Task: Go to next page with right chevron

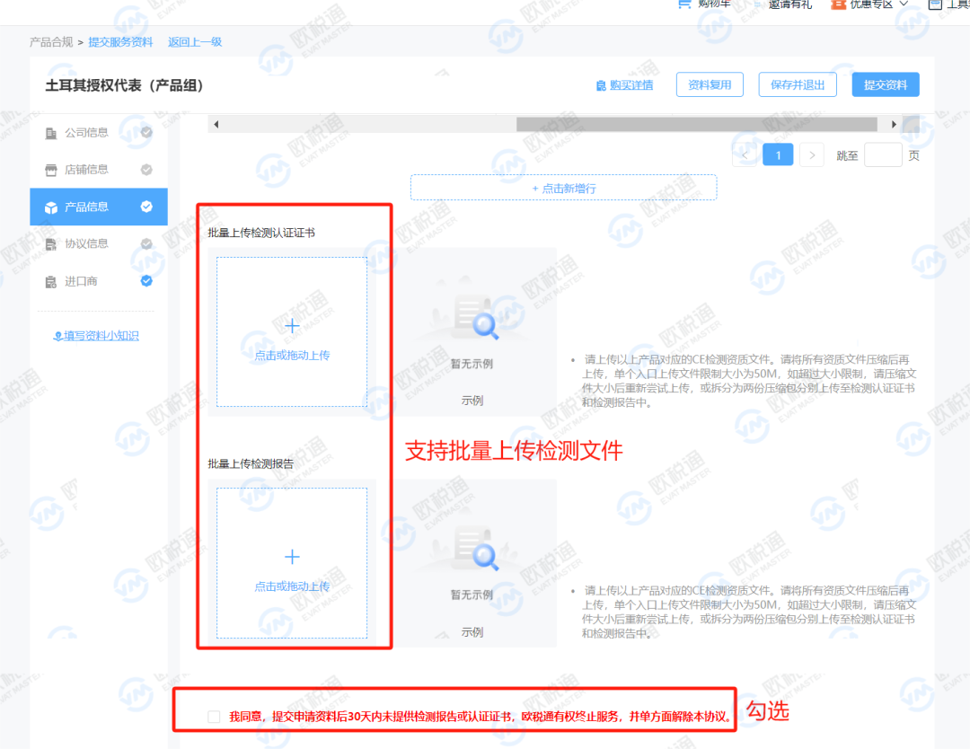Action: [811, 154]
